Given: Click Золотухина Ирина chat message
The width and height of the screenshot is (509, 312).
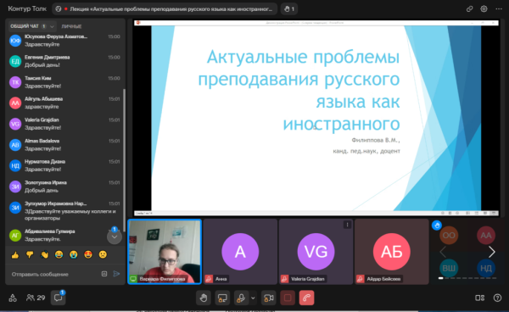Looking at the screenshot, I should 65,187.
